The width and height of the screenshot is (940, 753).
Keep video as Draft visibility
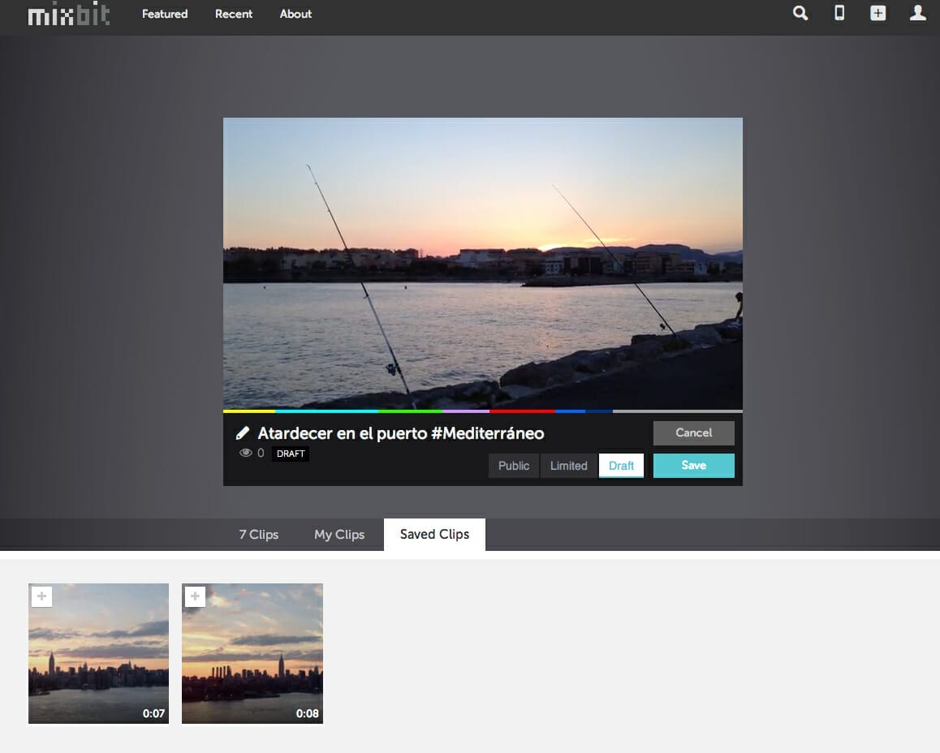point(621,465)
